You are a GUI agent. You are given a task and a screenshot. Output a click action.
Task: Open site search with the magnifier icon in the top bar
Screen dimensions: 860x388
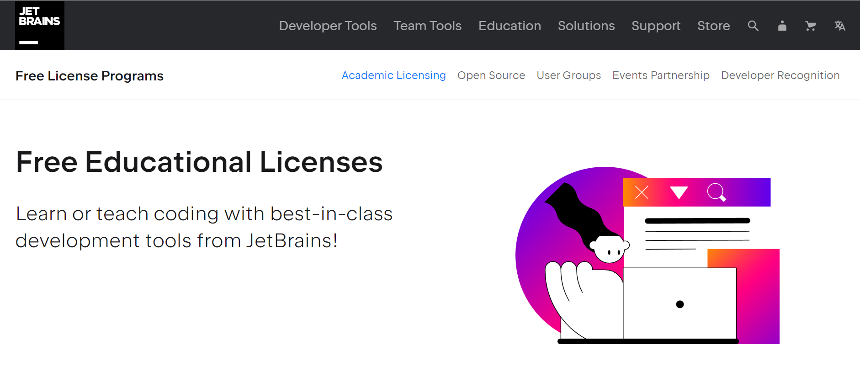tap(753, 26)
